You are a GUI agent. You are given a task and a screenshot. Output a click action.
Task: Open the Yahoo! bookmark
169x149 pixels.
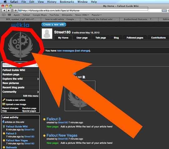pos(26,15)
